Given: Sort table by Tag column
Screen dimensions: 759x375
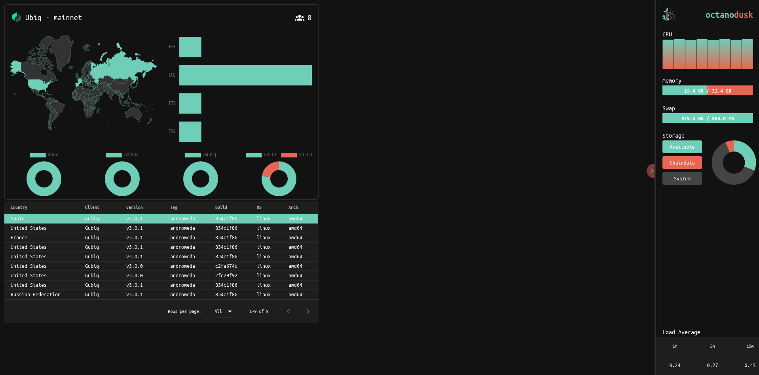Looking at the screenshot, I should tap(174, 207).
